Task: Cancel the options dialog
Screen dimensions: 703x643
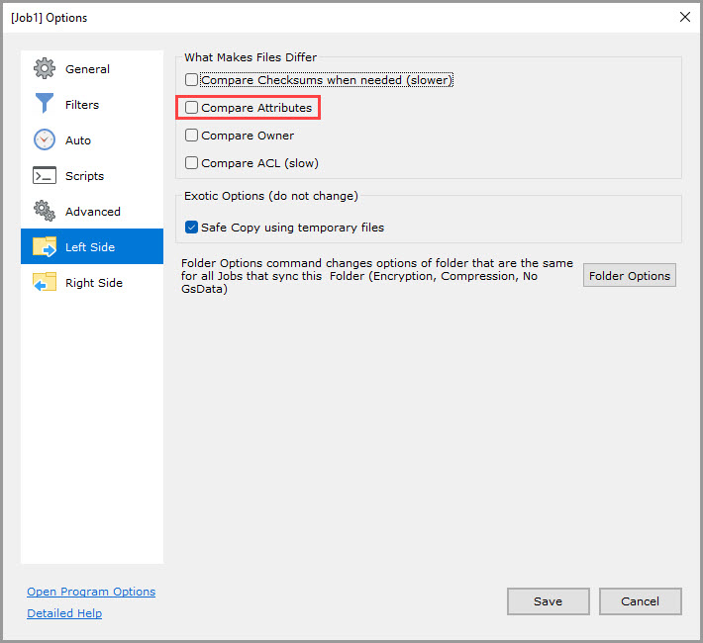Action: click(x=640, y=601)
